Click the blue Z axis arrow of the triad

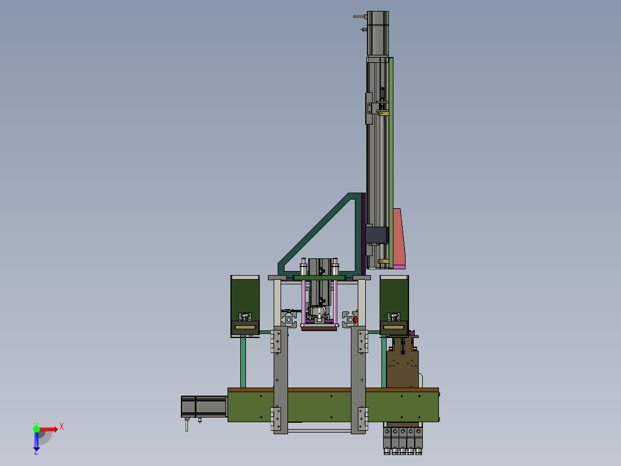(36, 442)
